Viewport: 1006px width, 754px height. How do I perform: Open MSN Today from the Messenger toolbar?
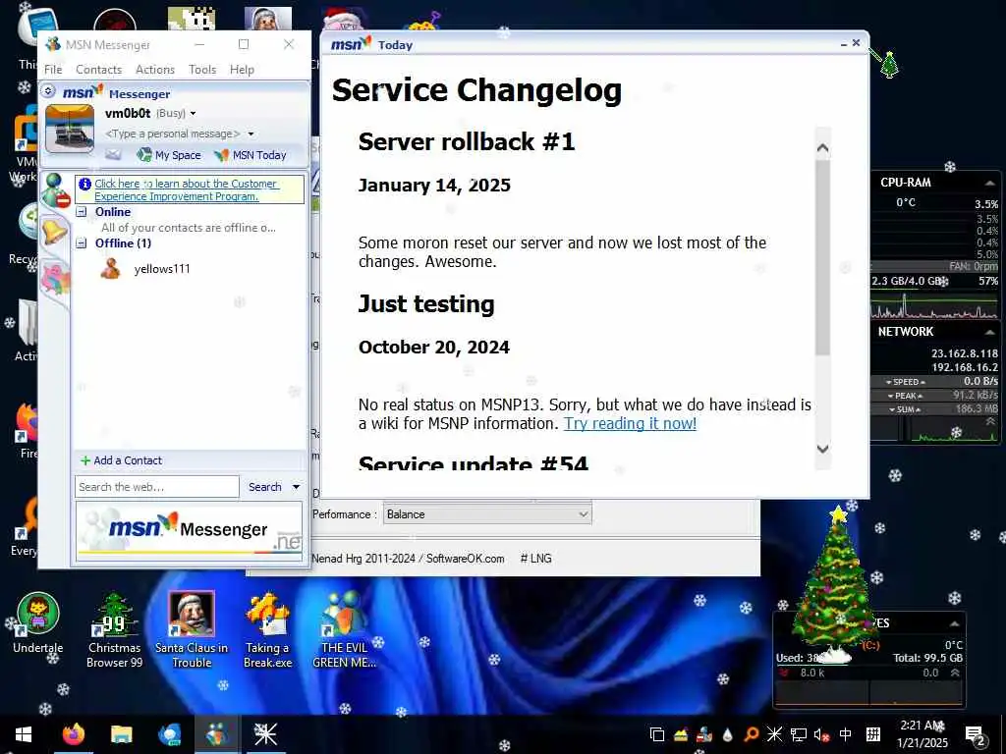(x=251, y=154)
